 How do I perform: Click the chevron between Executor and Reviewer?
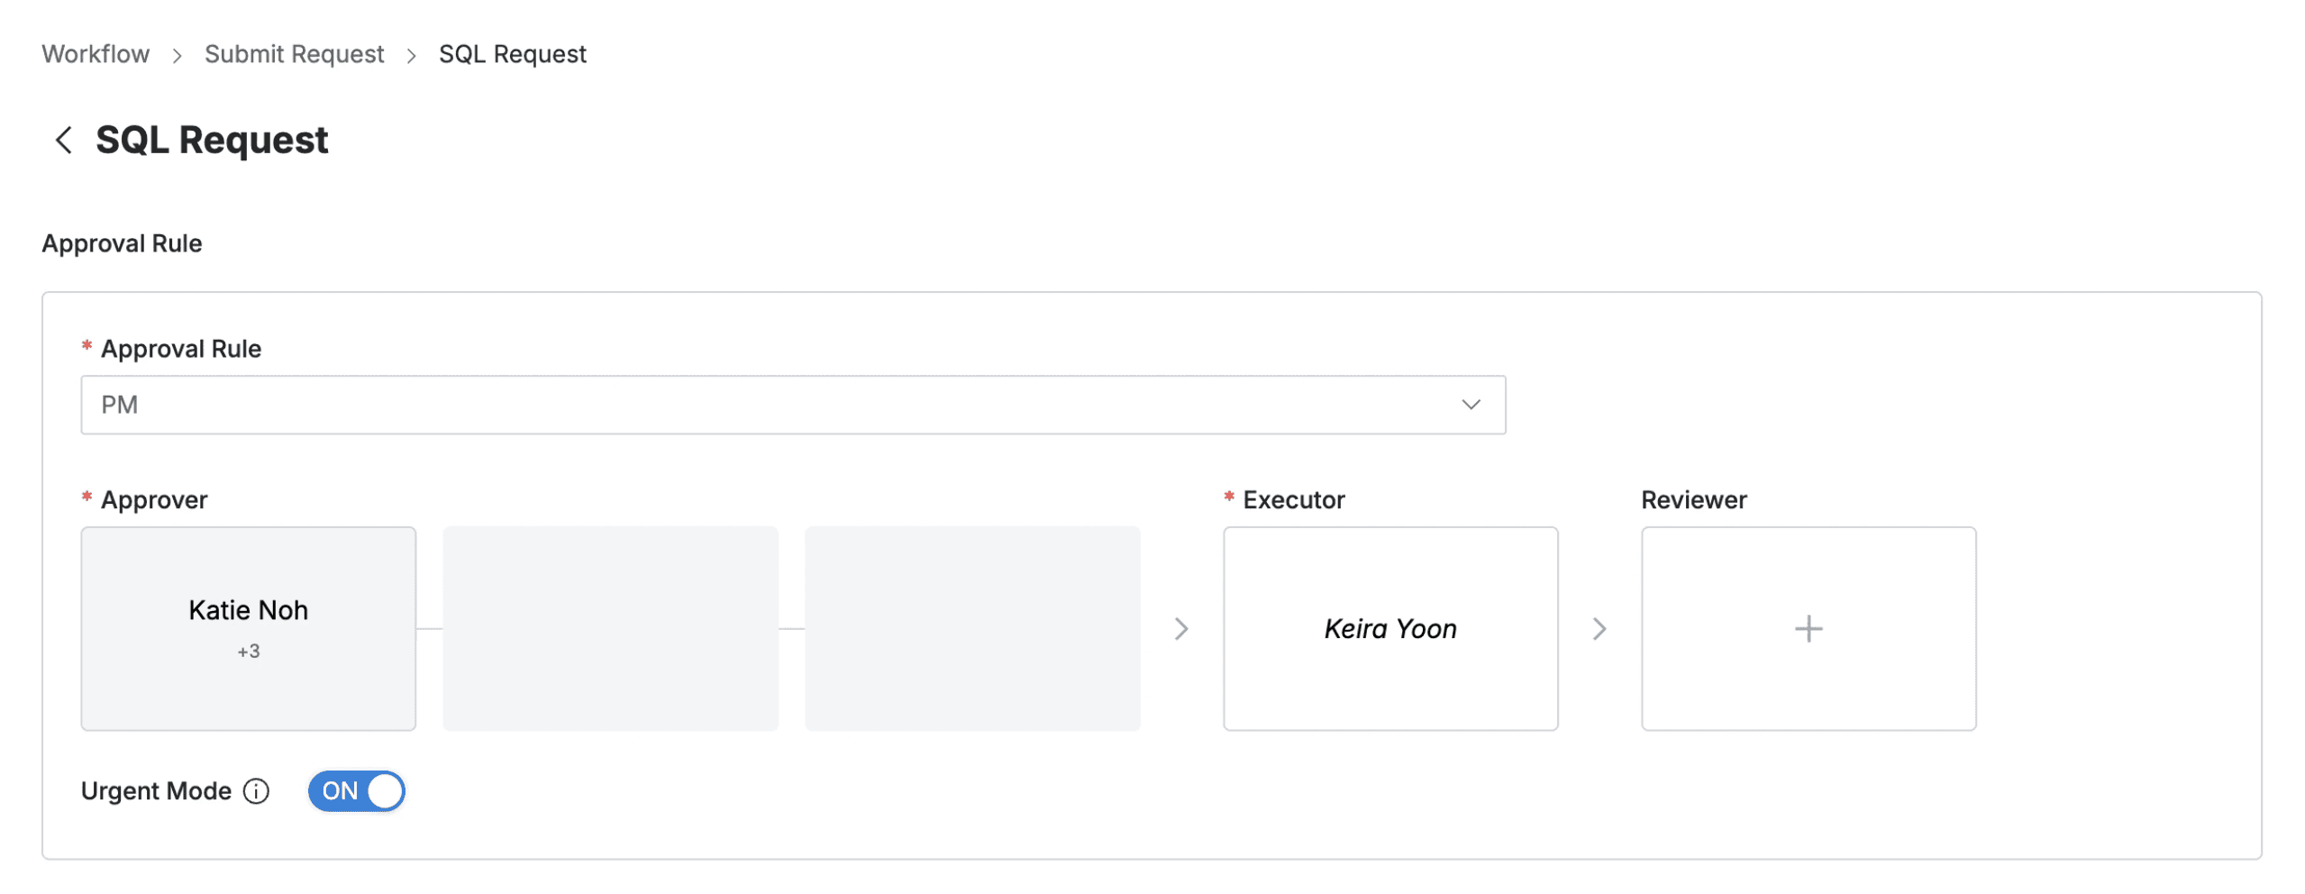pos(1599,628)
